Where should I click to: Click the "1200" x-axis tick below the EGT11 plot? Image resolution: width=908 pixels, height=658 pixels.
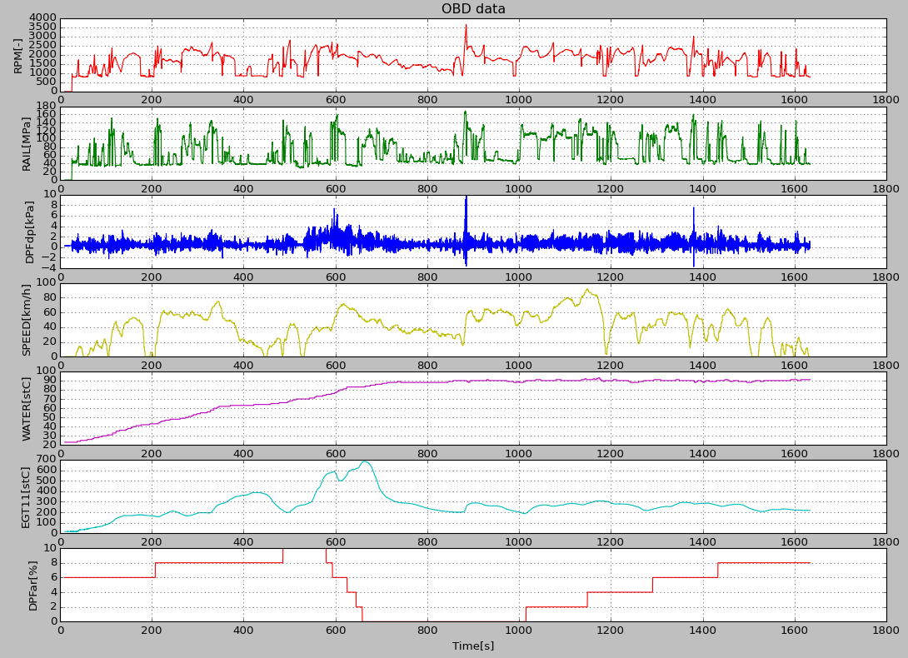click(x=611, y=541)
